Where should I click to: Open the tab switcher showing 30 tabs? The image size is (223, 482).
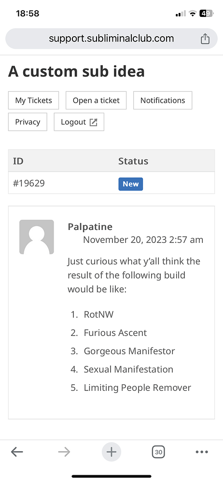click(159, 452)
